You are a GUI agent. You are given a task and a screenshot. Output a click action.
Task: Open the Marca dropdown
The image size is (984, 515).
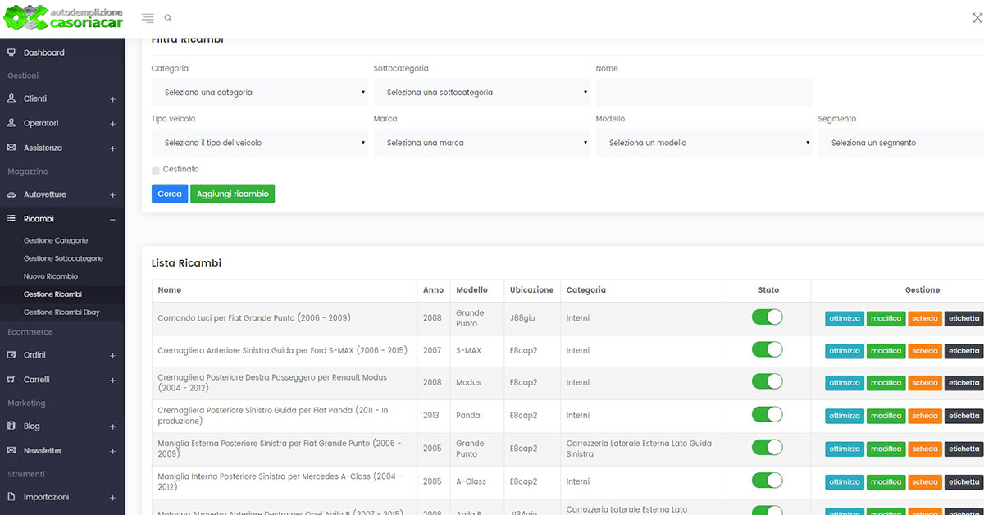tap(482, 143)
